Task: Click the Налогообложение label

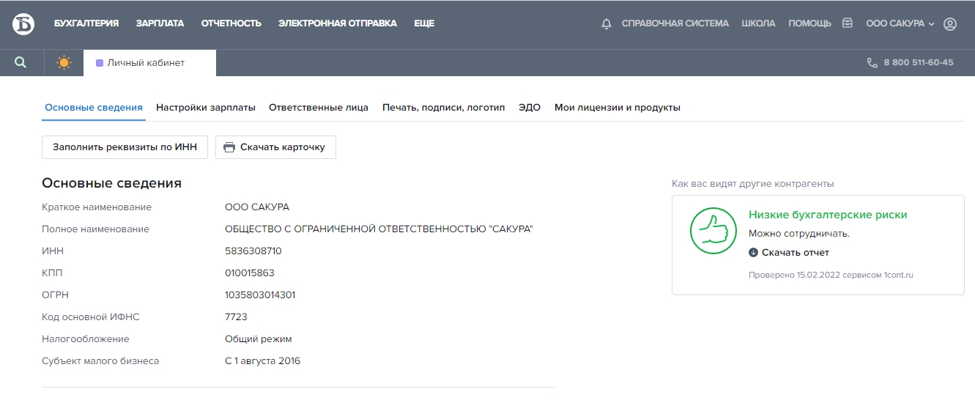Action: [86, 339]
